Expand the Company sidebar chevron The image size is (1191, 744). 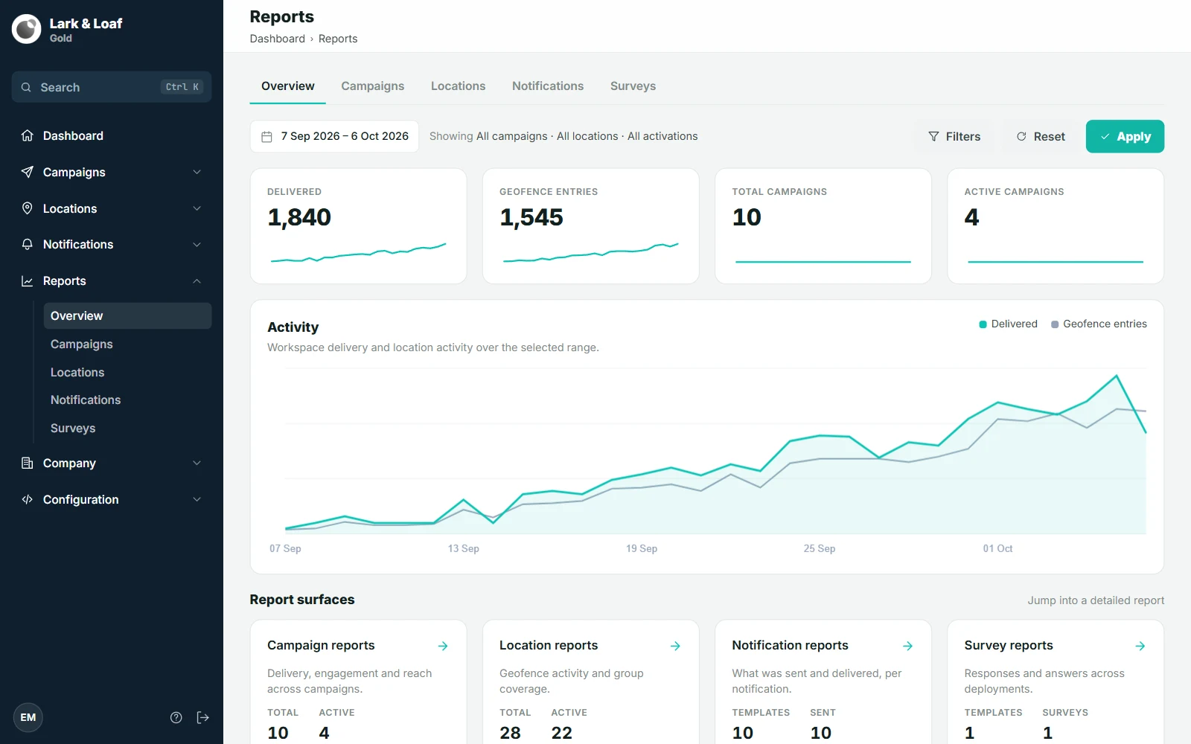[x=197, y=463]
